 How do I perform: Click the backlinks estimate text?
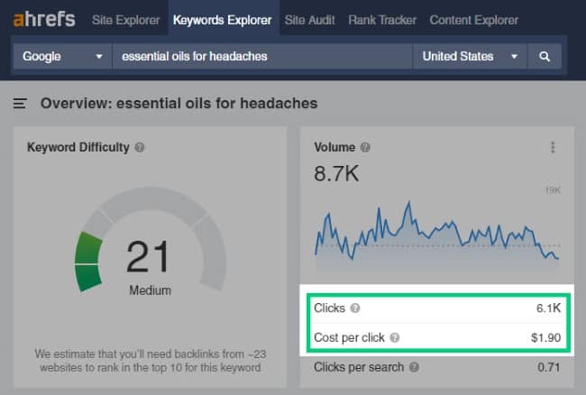pyautogui.click(x=151, y=361)
